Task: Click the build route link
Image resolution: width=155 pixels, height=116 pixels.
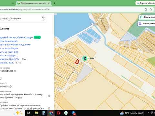Action: (x=8, y=56)
